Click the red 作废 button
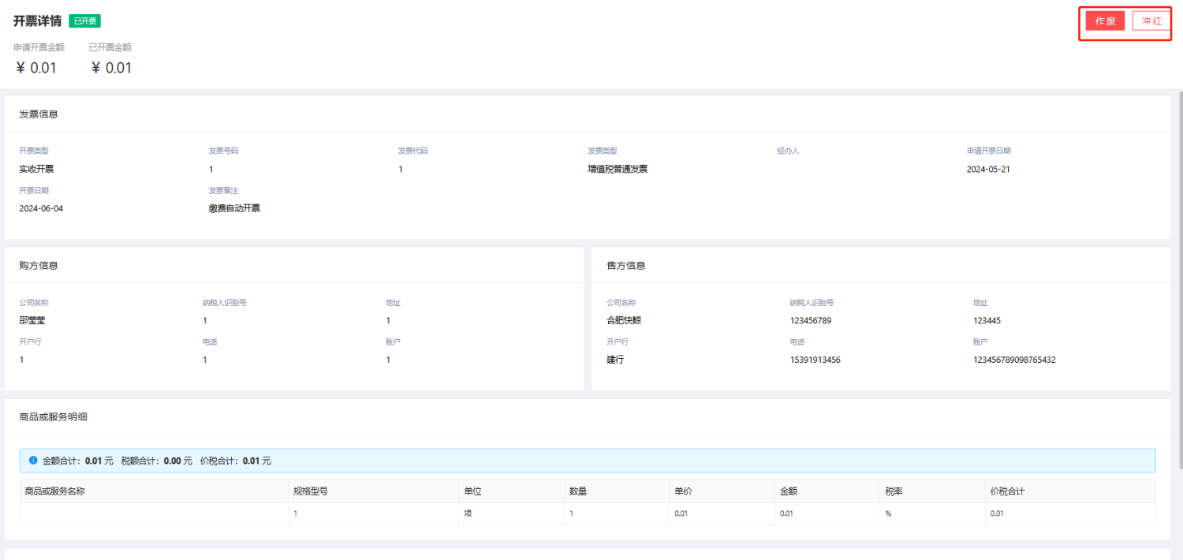This screenshot has width=1183, height=560. 1105,21
